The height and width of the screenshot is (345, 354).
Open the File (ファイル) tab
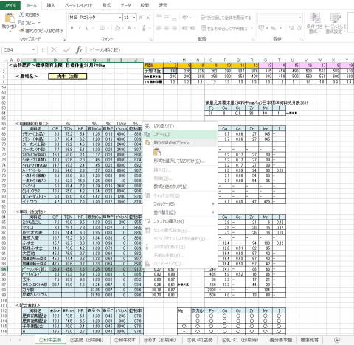(10, 5)
